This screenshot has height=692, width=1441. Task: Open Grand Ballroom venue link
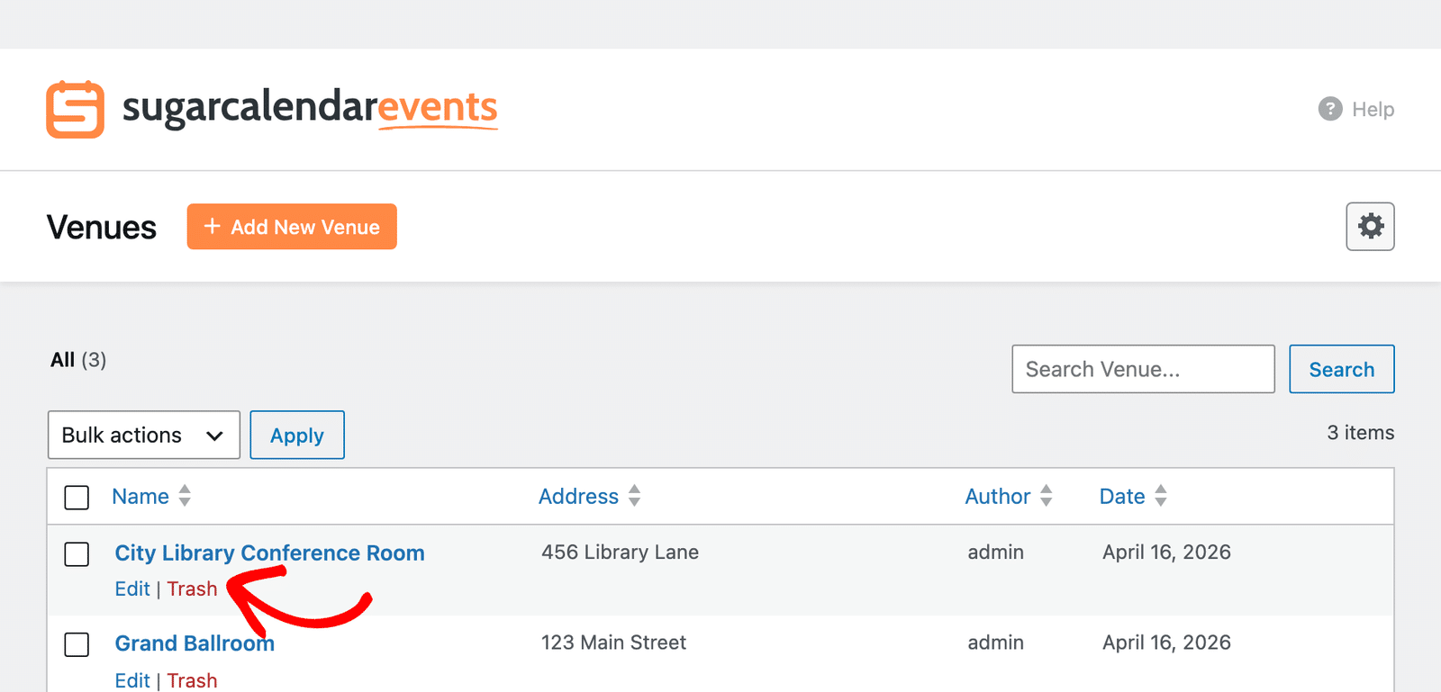tap(195, 643)
